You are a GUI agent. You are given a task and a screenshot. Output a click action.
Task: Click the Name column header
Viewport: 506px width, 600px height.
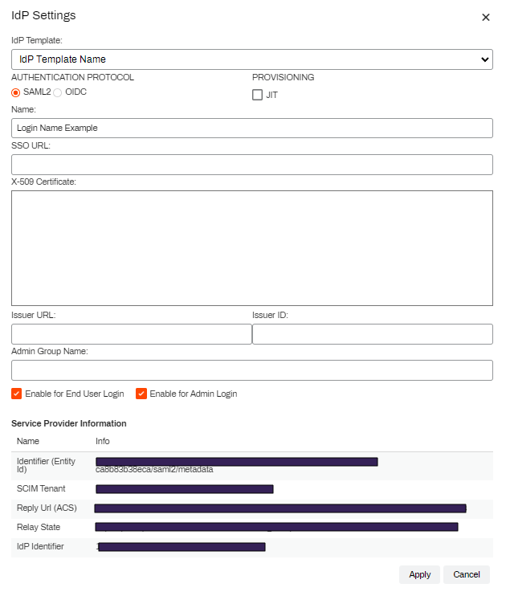(x=28, y=441)
